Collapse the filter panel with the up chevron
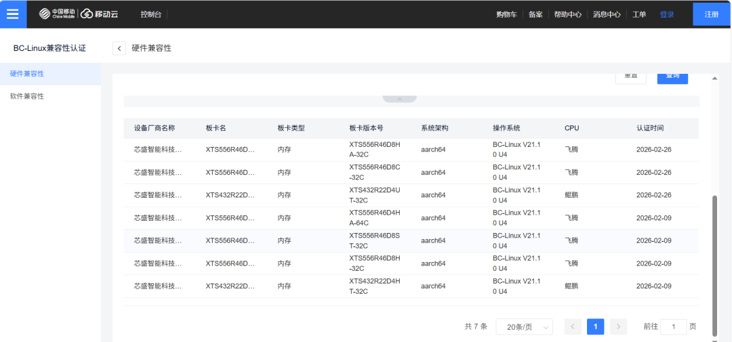Screen dimensions: 732x342 [400, 99]
